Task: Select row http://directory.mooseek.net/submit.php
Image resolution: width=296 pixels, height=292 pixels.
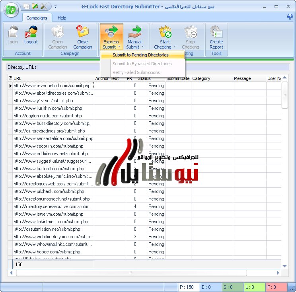Action: click(x=53, y=199)
